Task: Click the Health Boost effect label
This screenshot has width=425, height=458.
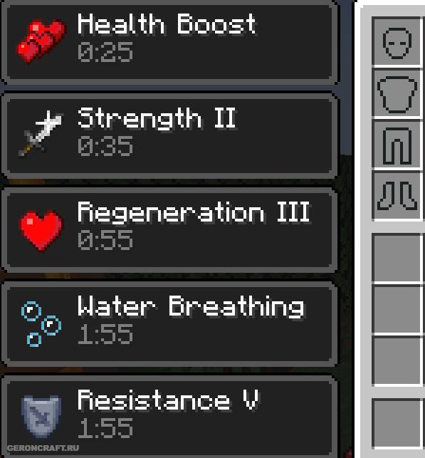Action: 167,24
